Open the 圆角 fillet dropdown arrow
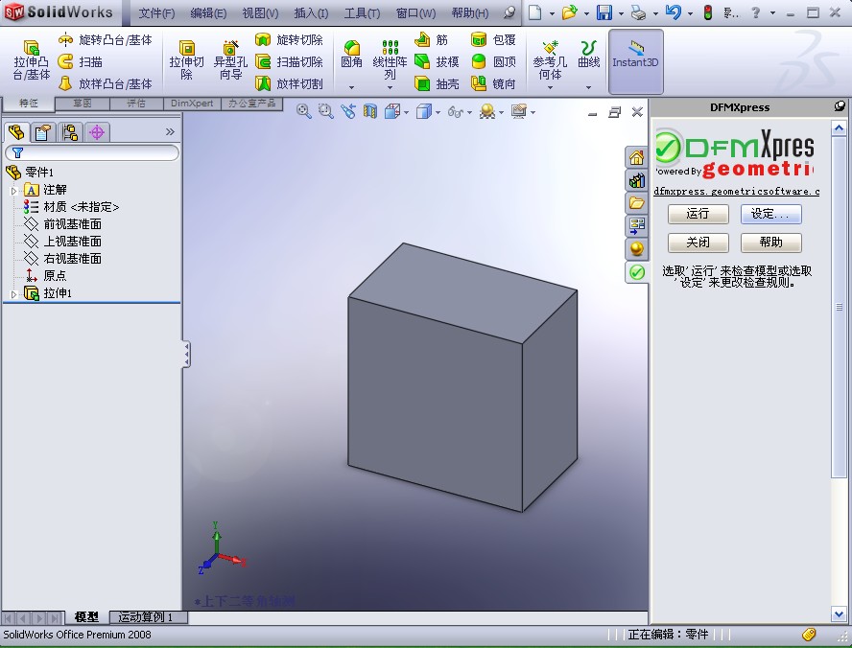Screen dimensions: 852x648 (351, 87)
